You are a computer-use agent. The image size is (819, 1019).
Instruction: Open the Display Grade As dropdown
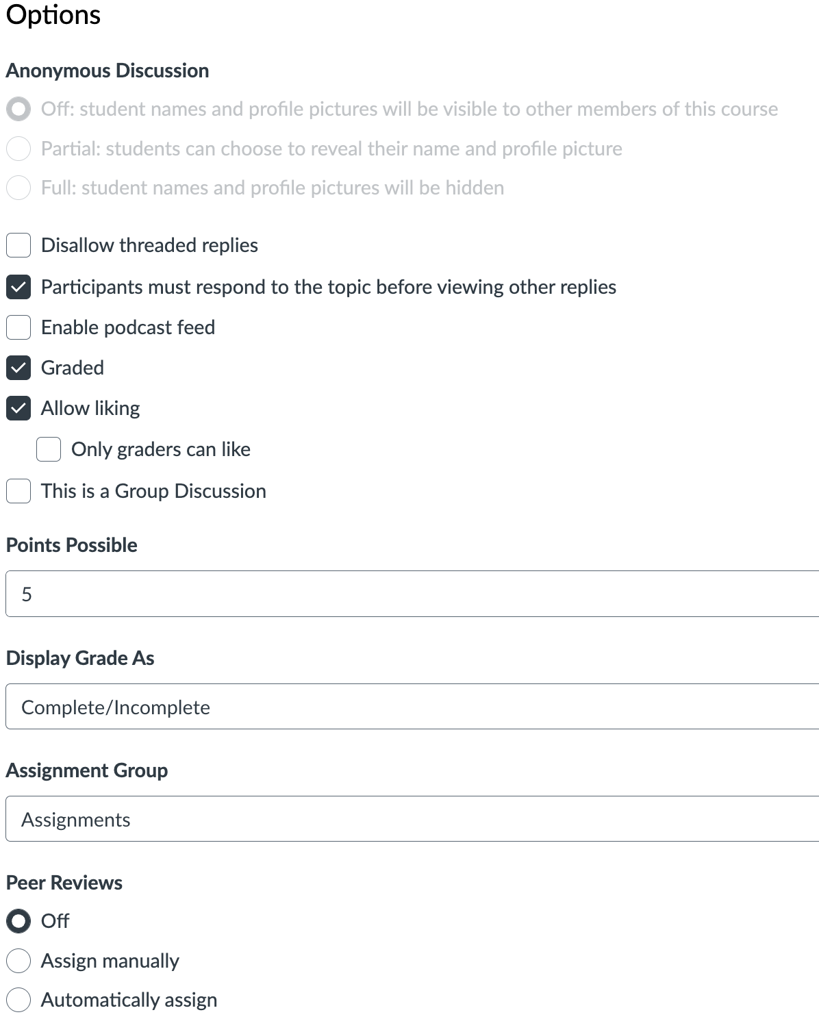pos(412,706)
